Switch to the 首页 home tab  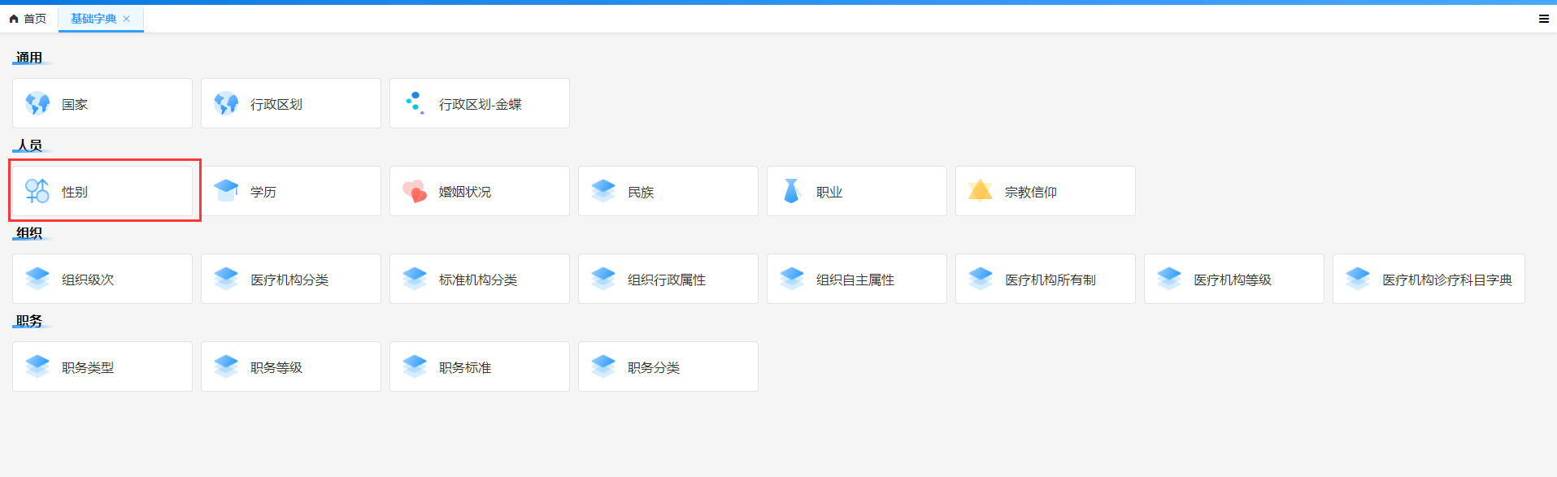pyautogui.click(x=28, y=19)
